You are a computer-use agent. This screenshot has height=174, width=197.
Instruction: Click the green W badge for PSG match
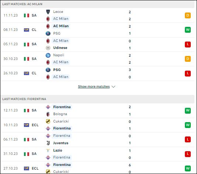(188, 30)
